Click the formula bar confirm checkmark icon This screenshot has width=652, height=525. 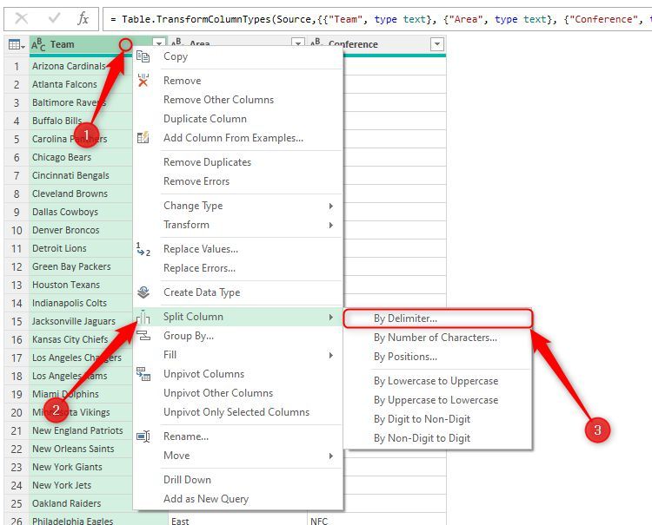tap(54, 18)
